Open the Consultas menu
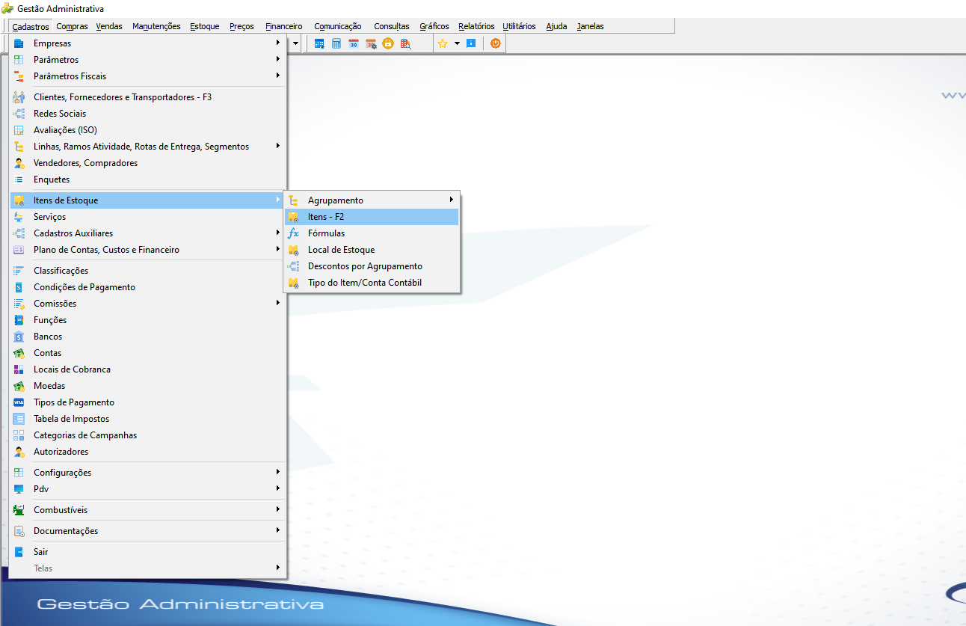This screenshot has width=966, height=626. point(392,26)
